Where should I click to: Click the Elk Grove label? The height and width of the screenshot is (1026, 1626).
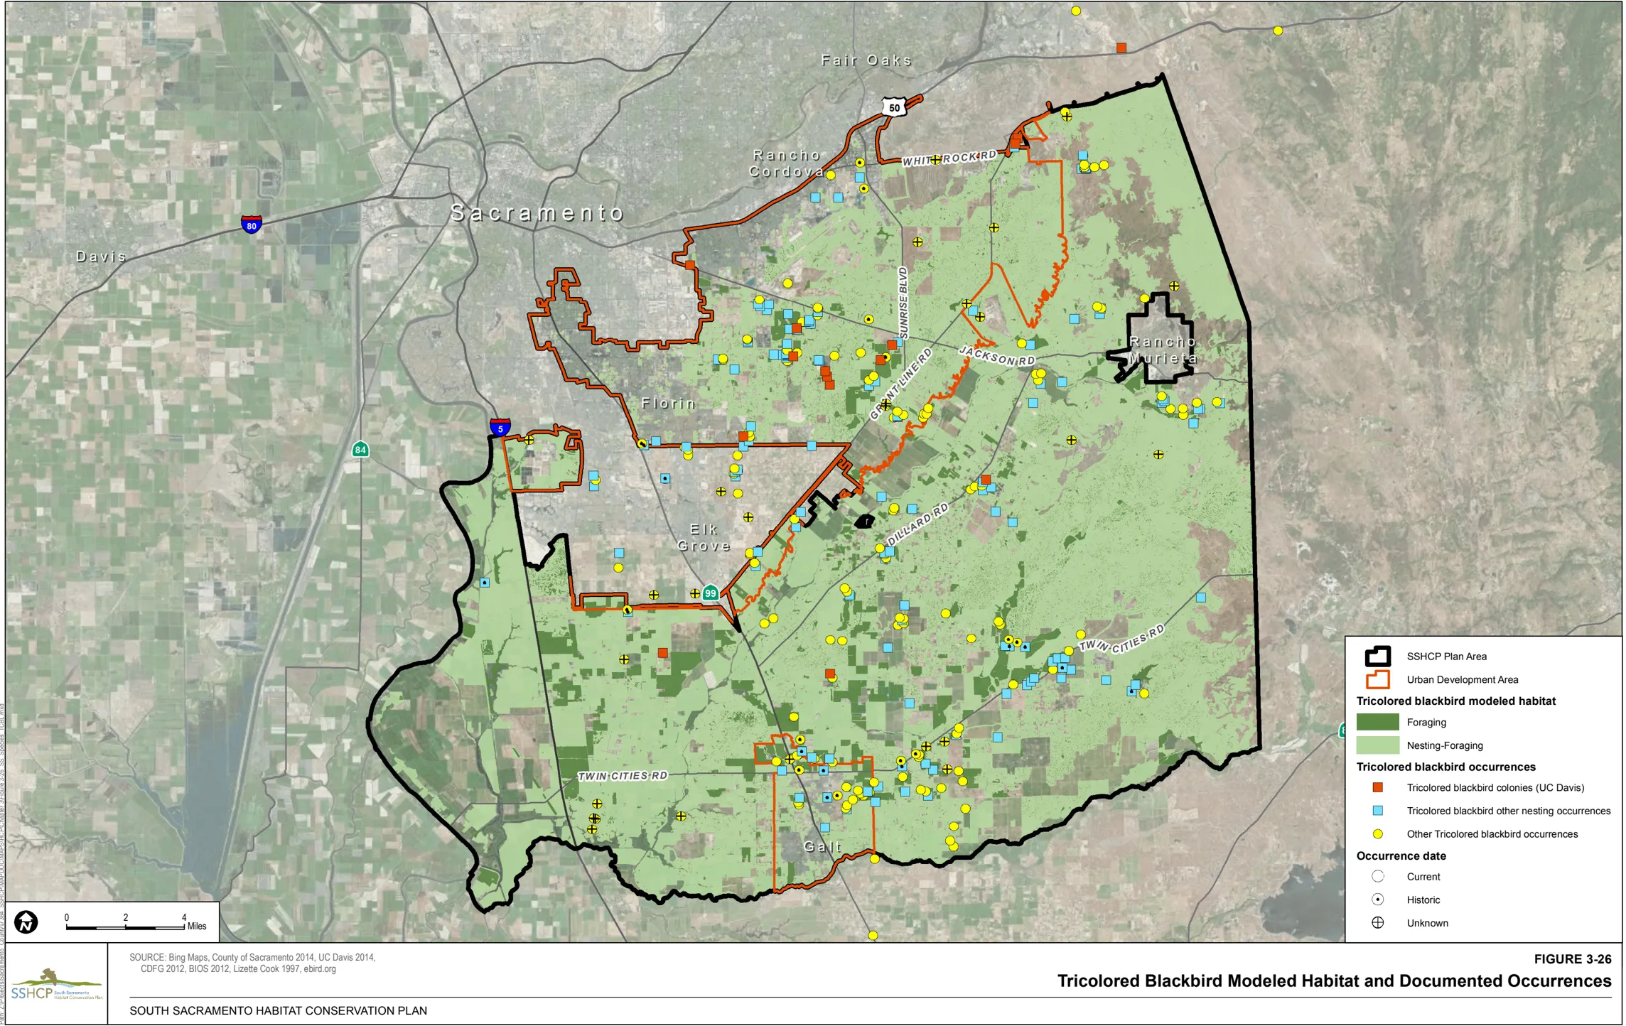click(x=704, y=538)
